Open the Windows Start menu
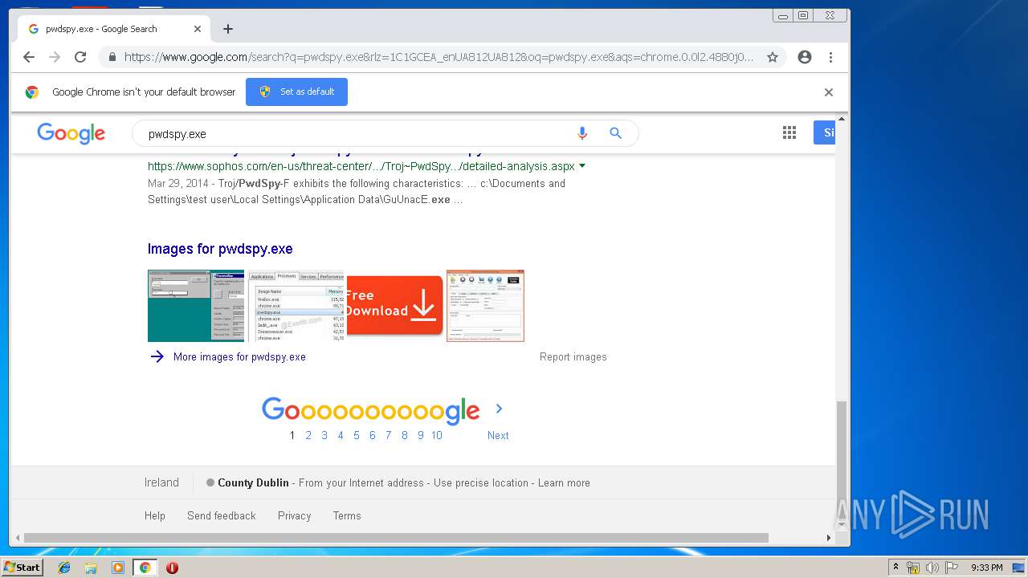 [x=22, y=568]
